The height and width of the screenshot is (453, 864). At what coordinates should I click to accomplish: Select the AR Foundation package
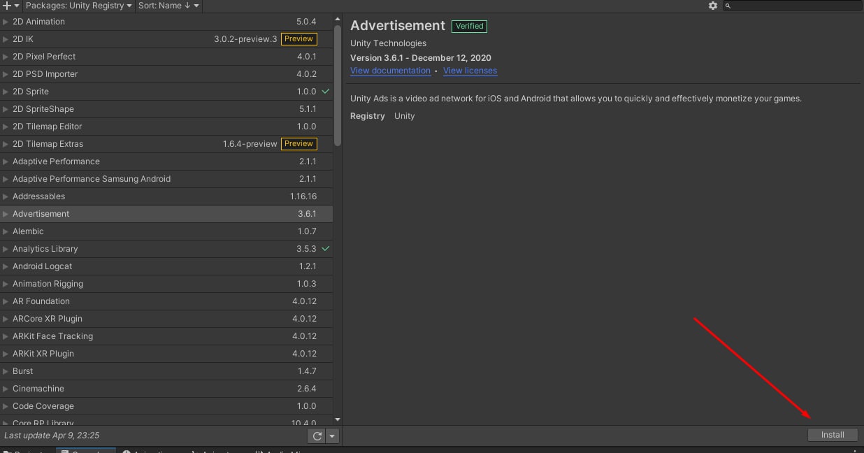pos(166,301)
